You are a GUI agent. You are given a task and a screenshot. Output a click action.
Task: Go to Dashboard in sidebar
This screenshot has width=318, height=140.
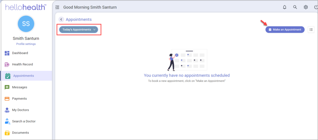[20, 53]
